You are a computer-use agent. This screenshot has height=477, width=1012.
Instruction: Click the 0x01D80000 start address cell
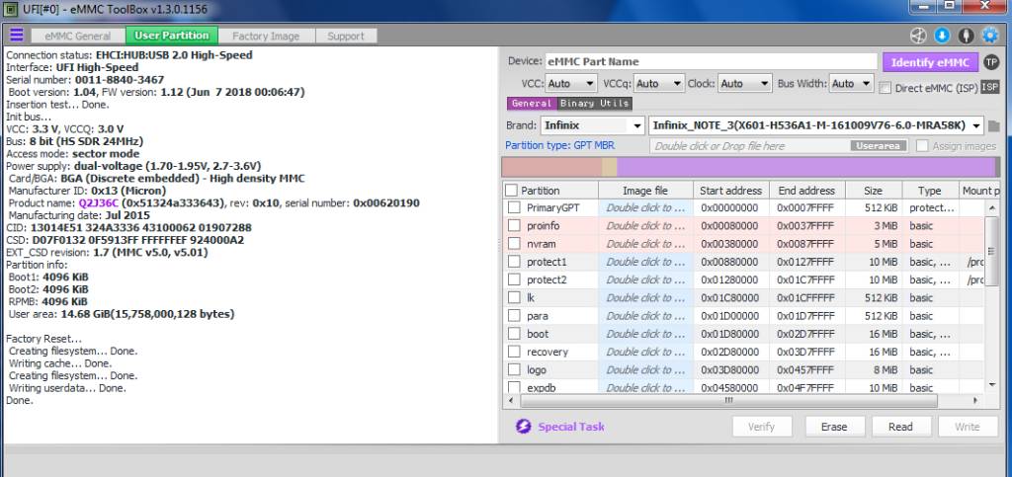coord(730,334)
